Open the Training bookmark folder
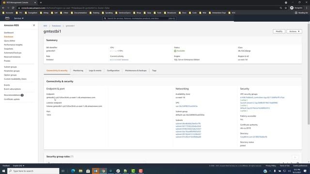Screen dimensions: 310x174 94,13
